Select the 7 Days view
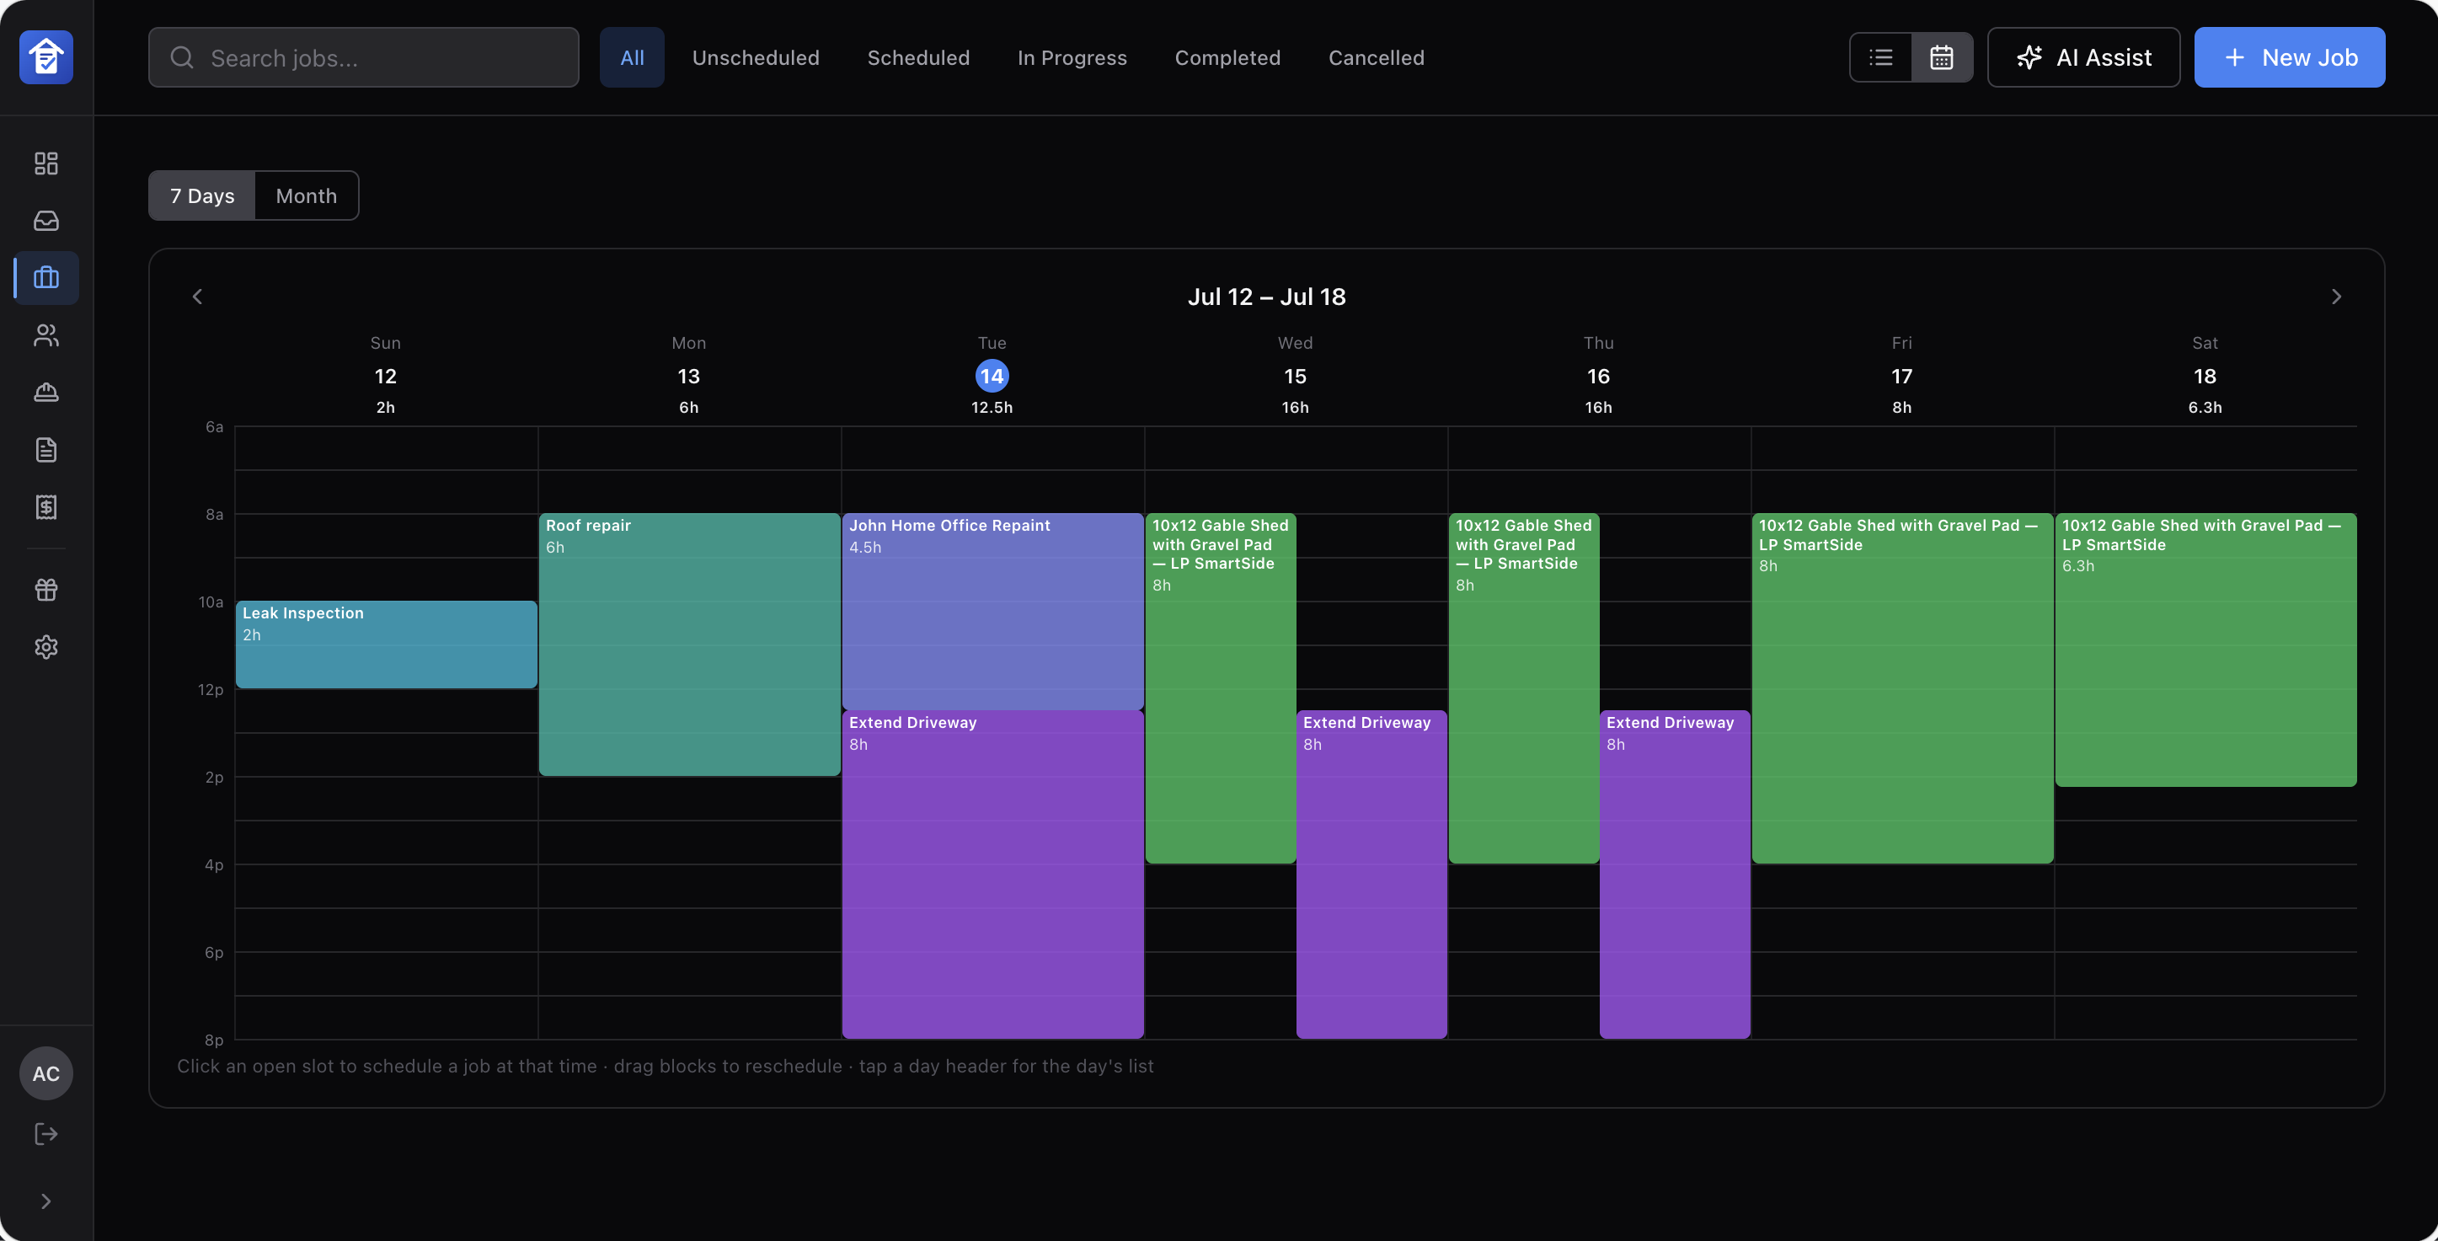The height and width of the screenshot is (1241, 2438). click(x=201, y=195)
